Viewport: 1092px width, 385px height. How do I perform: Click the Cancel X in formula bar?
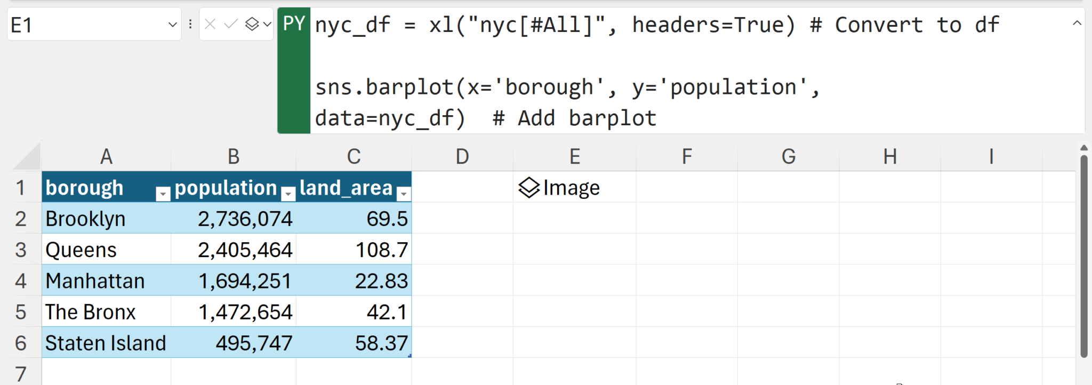tap(210, 25)
